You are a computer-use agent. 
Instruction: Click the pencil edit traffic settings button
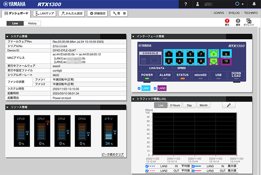pyautogui.click(x=229, y=105)
